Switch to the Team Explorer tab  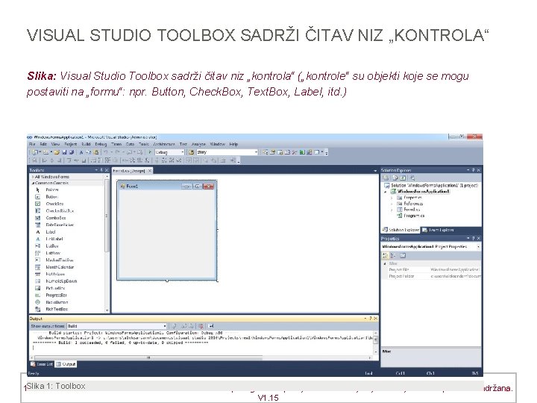[x=439, y=230]
